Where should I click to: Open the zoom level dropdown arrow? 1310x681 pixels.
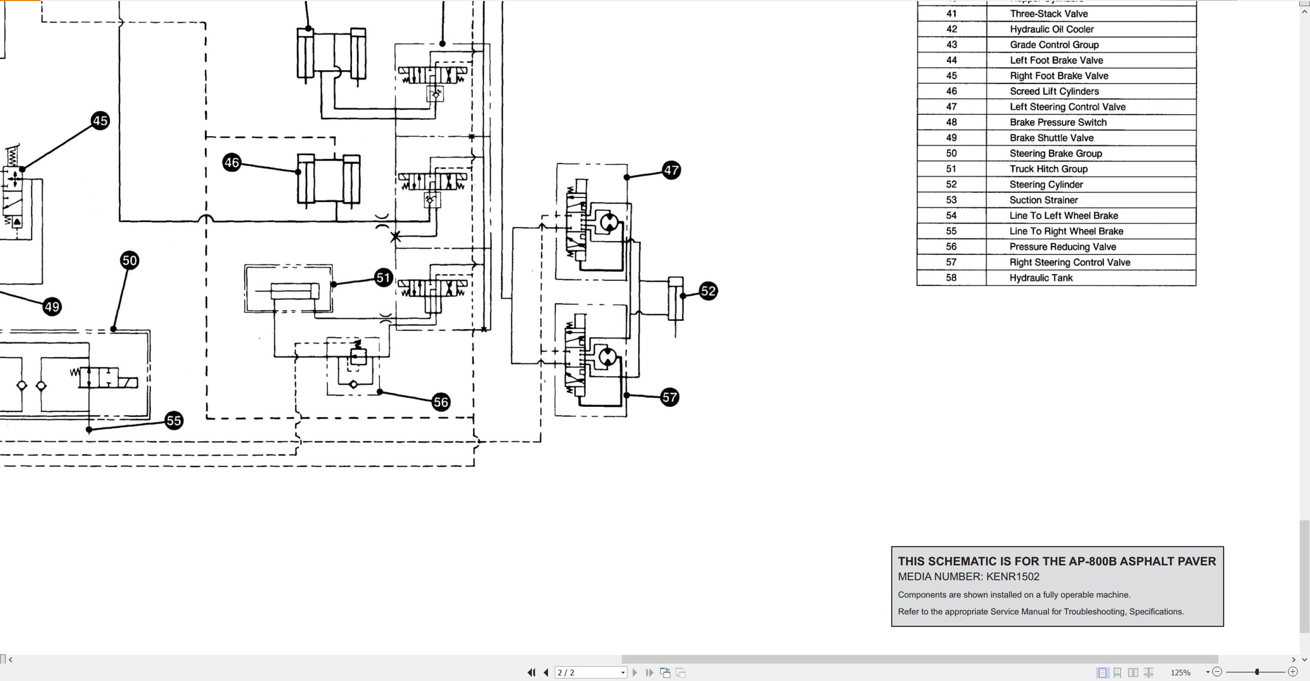coord(1208,672)
